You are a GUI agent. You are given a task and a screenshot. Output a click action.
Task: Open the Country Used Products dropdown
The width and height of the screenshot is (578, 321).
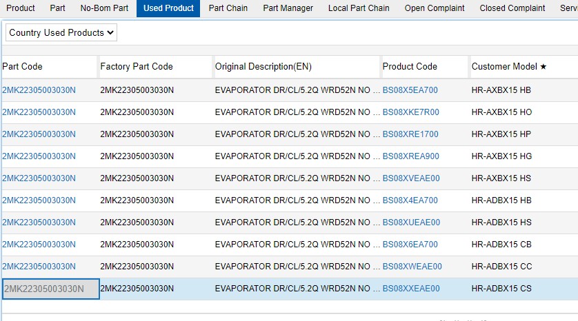coord(61,32)
